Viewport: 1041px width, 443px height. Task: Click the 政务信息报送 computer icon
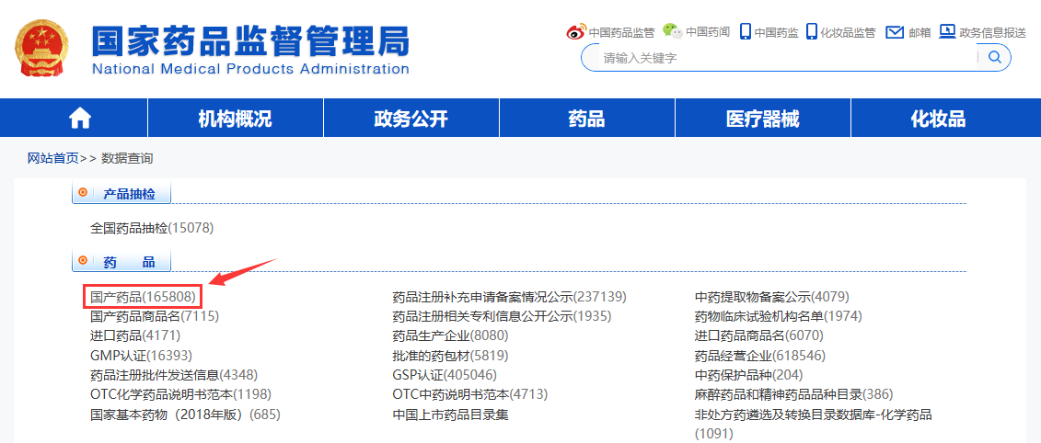click(947, 32)
